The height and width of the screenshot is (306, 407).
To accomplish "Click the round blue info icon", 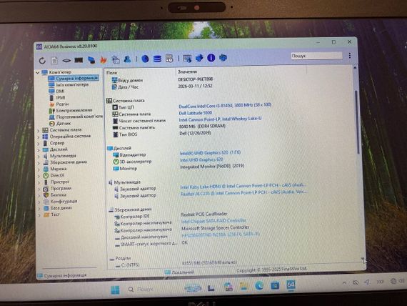I will (x=211, y=58).
